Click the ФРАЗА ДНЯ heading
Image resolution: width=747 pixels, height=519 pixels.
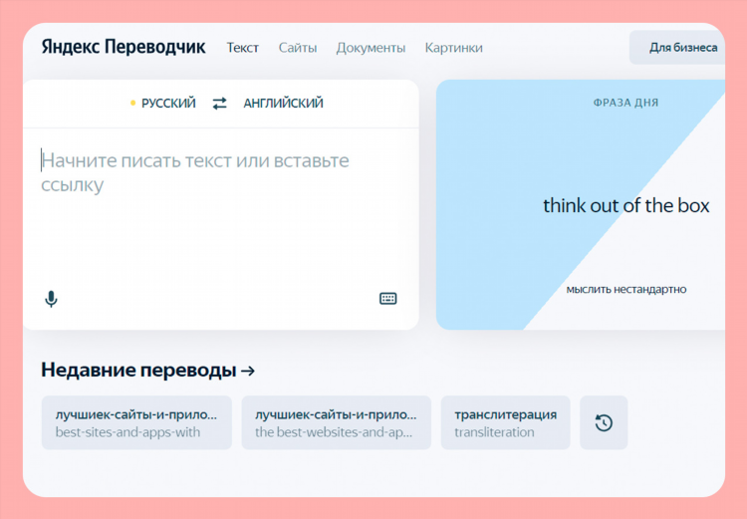pyautogui.click(x=625, y=103)
